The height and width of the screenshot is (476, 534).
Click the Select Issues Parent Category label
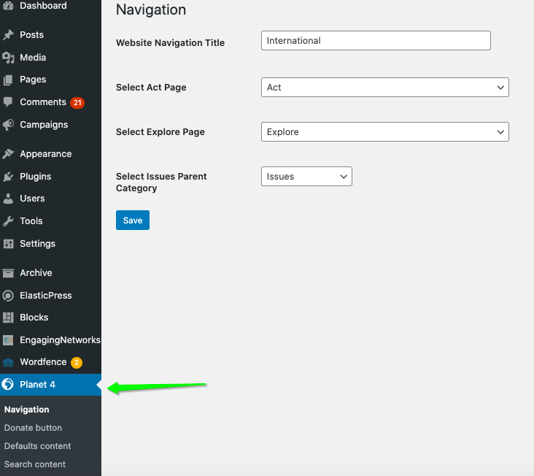[161, 183]
